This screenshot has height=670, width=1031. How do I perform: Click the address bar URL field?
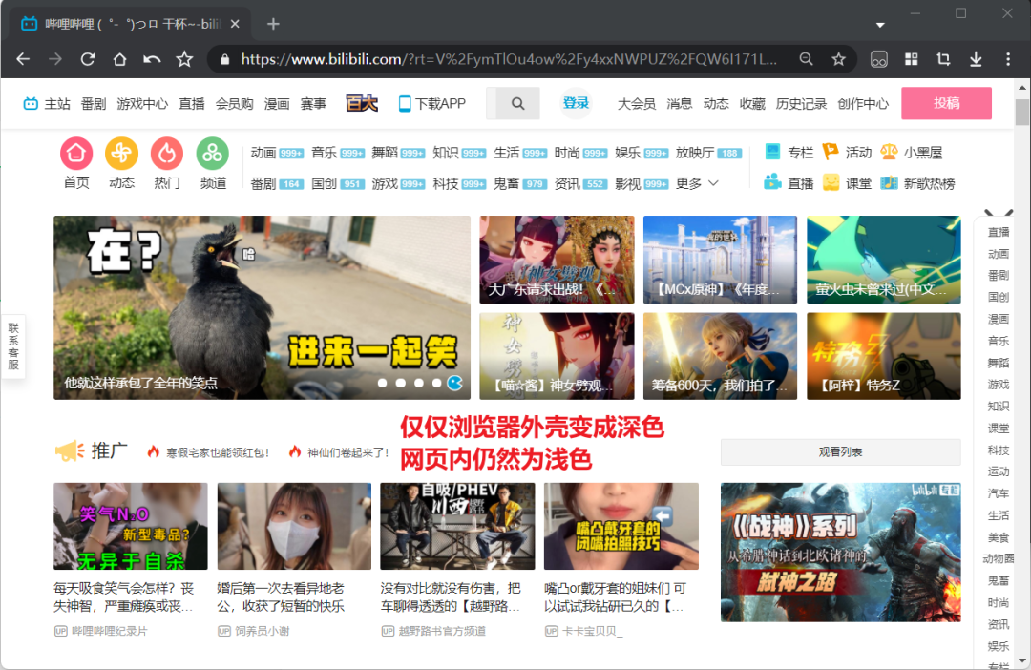(x=510, y=59)
